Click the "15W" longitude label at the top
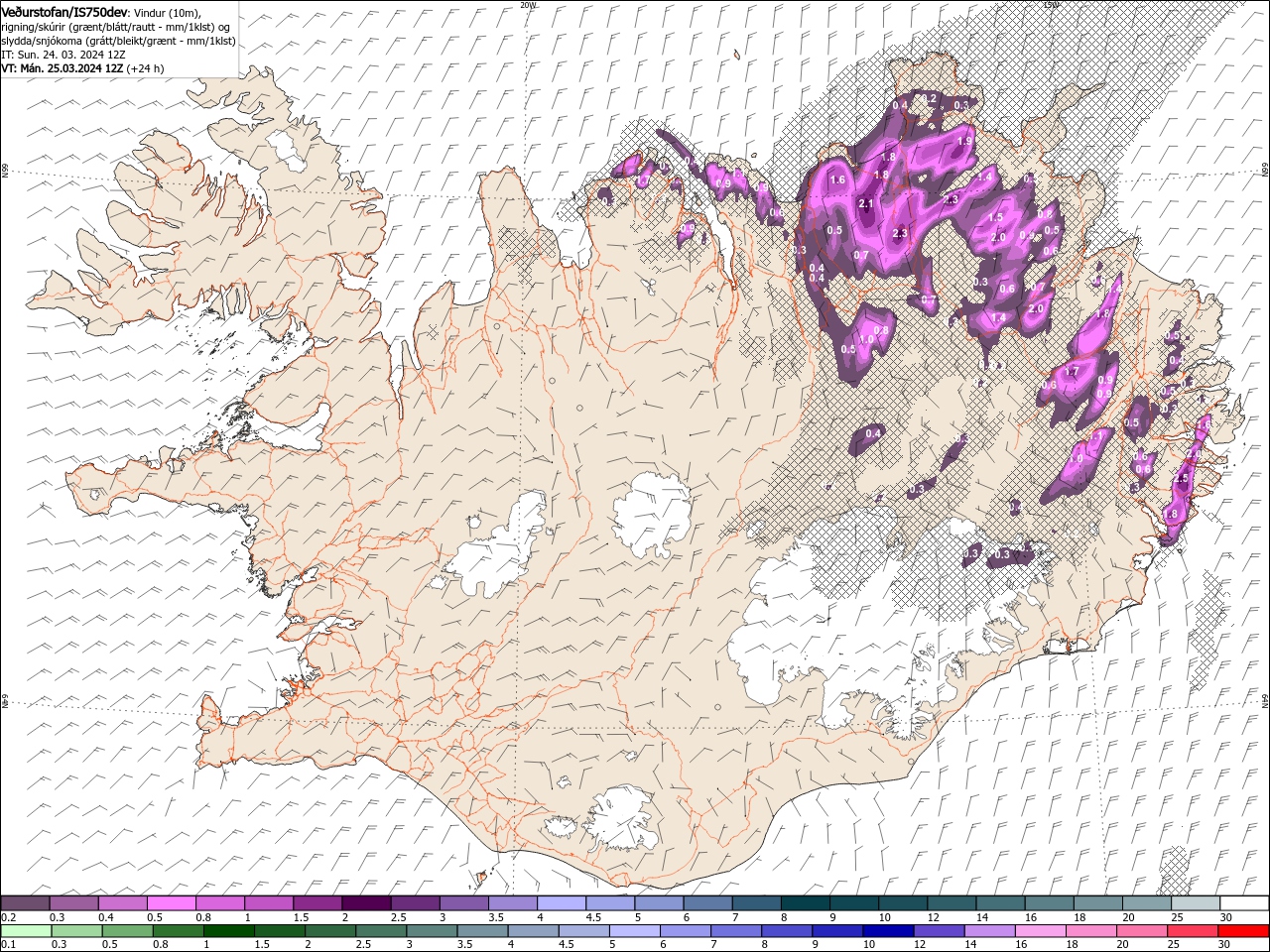Viewport: 1270px width, 952px height. coord(1051,4)
